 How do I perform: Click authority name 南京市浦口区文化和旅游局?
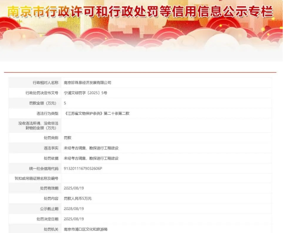click(x=85, y=229)
